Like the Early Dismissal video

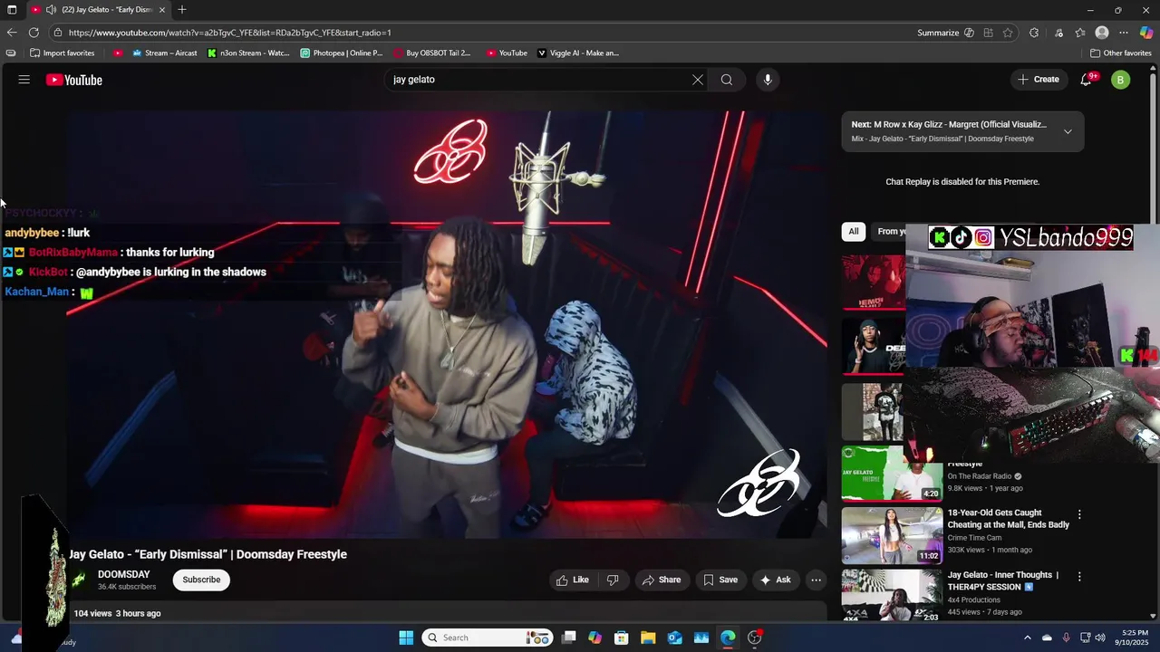point(572,580)
